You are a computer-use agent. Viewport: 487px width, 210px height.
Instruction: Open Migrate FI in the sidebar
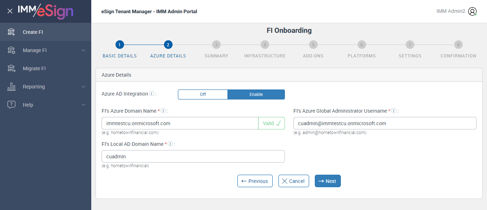click(46, 68)
